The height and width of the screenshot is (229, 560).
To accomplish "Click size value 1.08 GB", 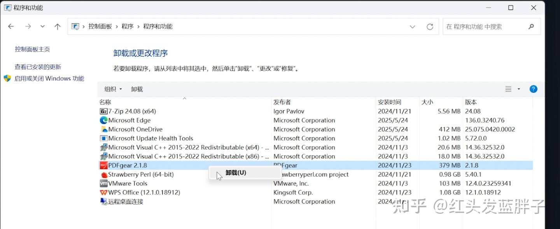I will tap(450, 192).
